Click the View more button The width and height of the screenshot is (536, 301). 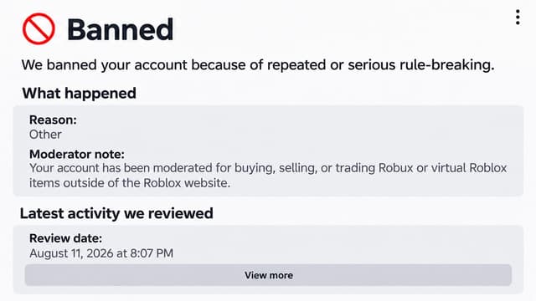pos(268,275)
